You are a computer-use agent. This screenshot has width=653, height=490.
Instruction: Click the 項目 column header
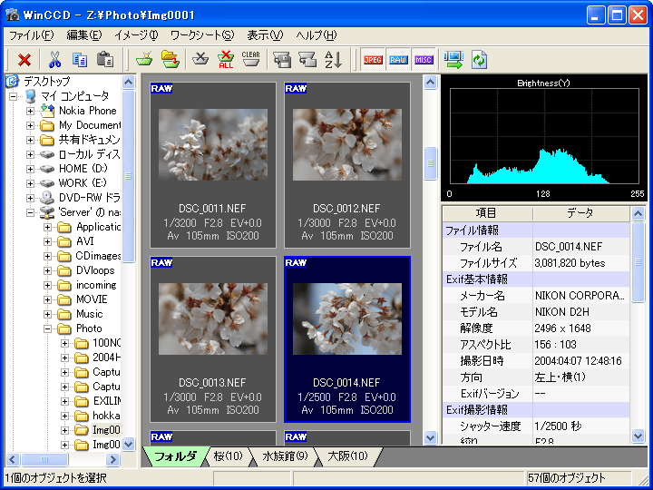(487, 213)
